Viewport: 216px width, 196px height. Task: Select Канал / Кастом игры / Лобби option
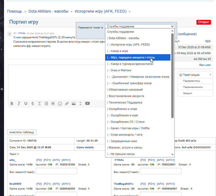point(138,128)
